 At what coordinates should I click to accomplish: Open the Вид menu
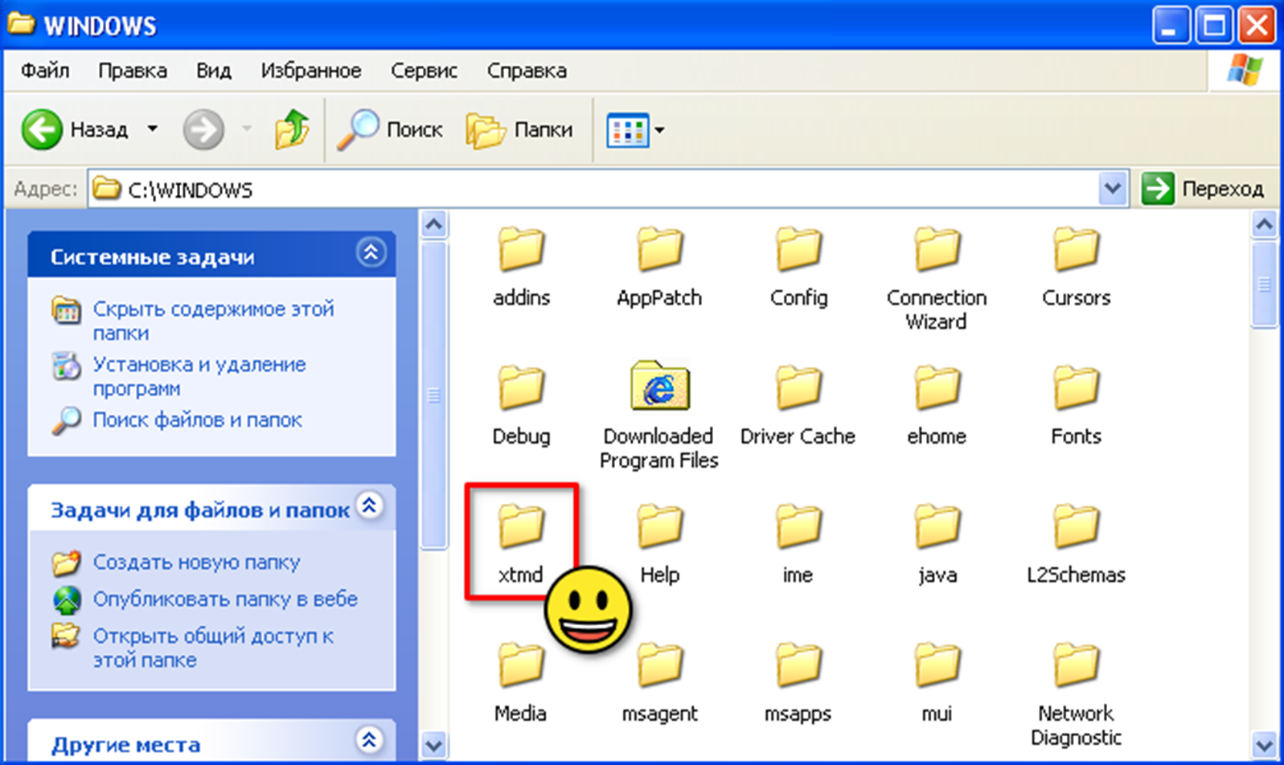click(x=214, y=71)
